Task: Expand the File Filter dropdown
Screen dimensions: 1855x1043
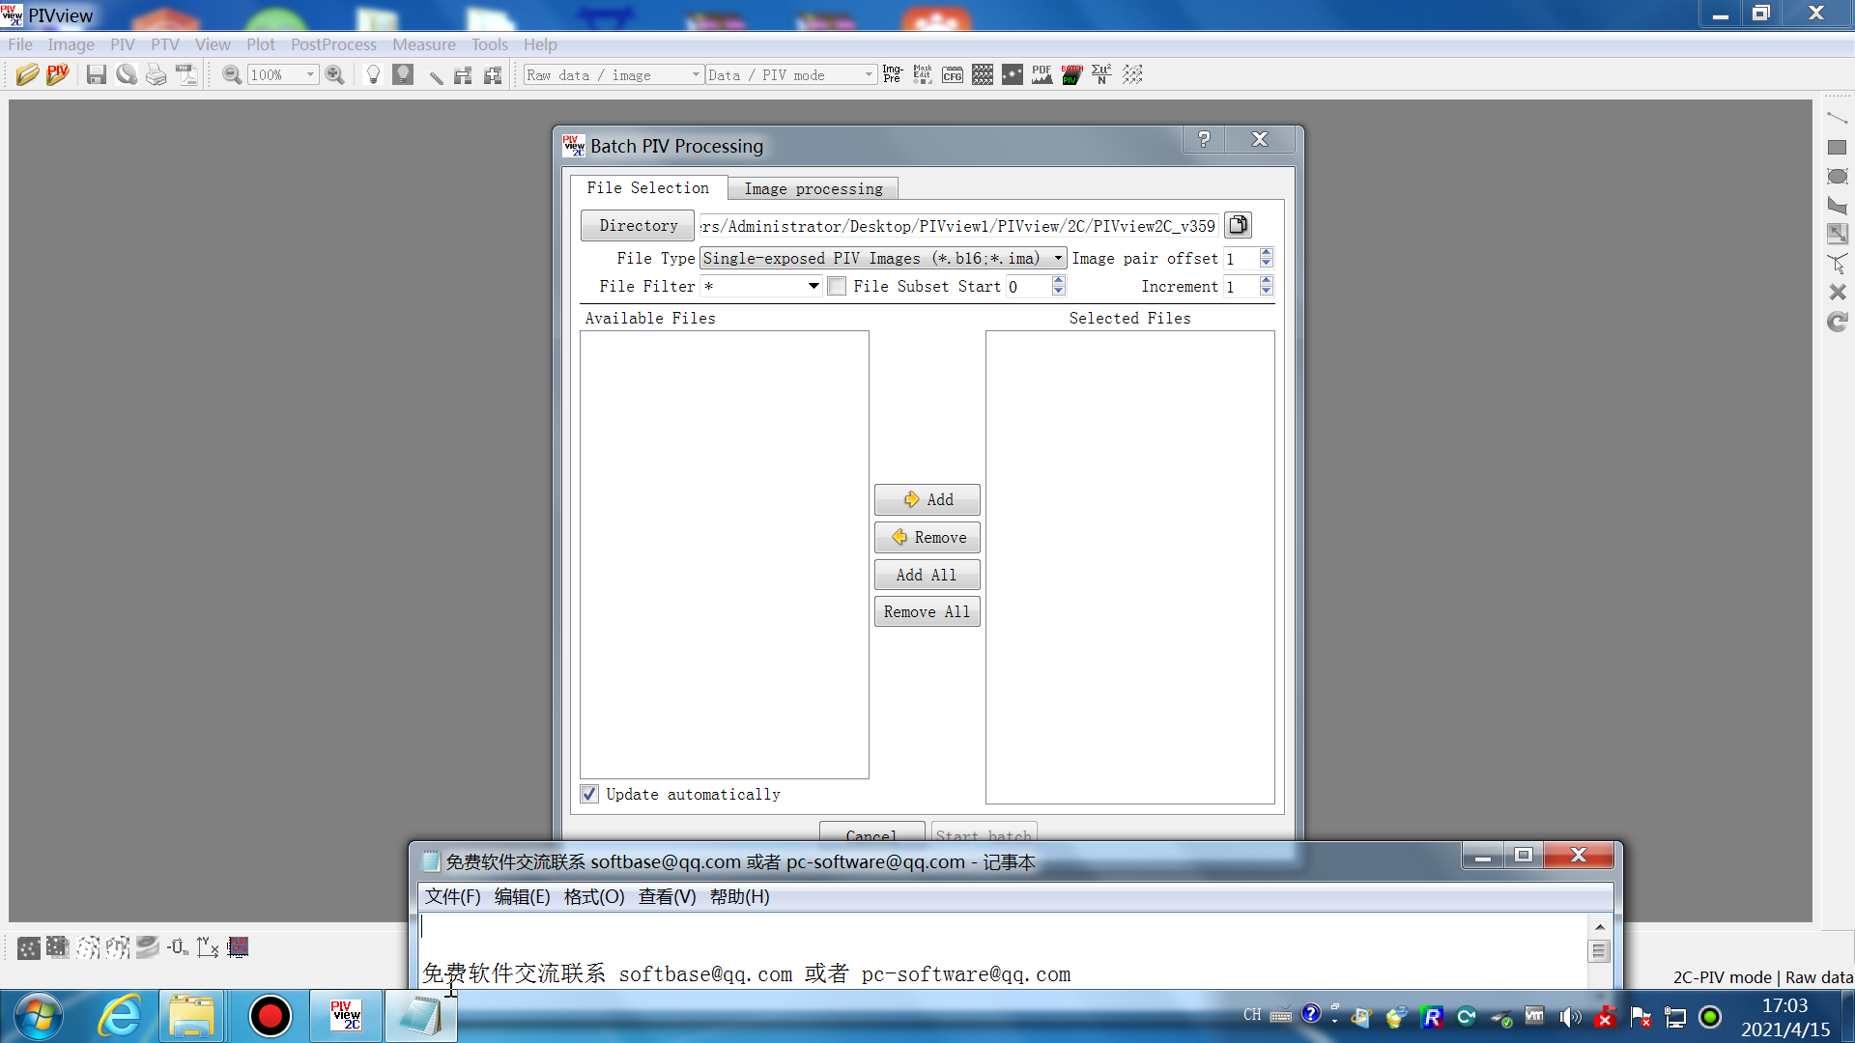Action: [813, 285]
